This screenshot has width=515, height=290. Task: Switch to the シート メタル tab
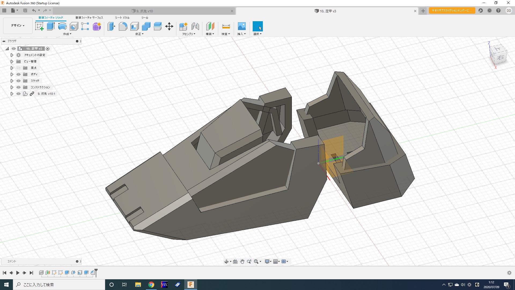tap(122, 18)
